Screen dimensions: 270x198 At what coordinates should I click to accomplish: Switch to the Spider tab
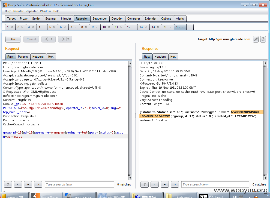click(37, 18)
